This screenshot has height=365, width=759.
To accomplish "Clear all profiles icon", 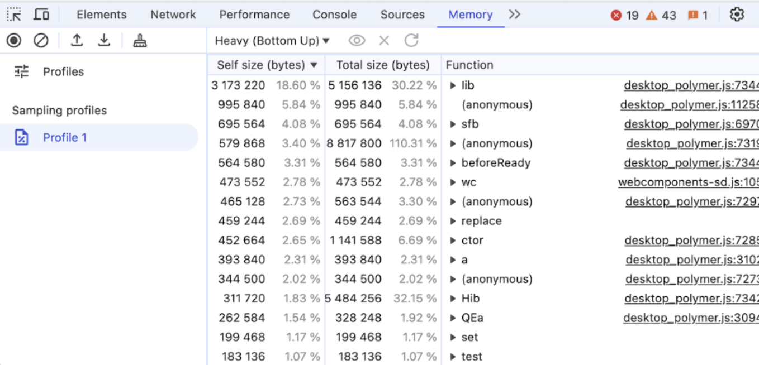I will 41,40.
